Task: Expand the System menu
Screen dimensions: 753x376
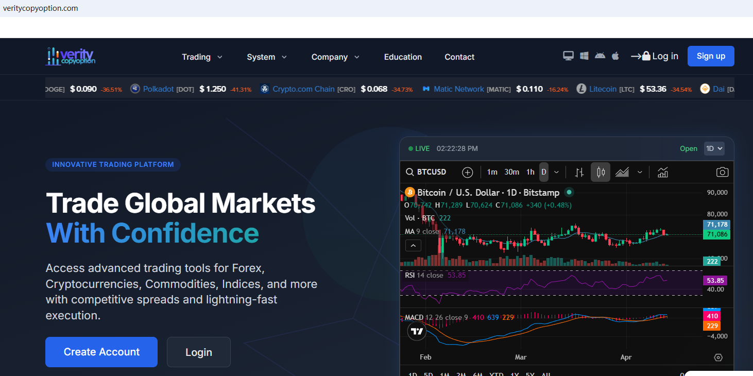Action: [x=267, y=57]
